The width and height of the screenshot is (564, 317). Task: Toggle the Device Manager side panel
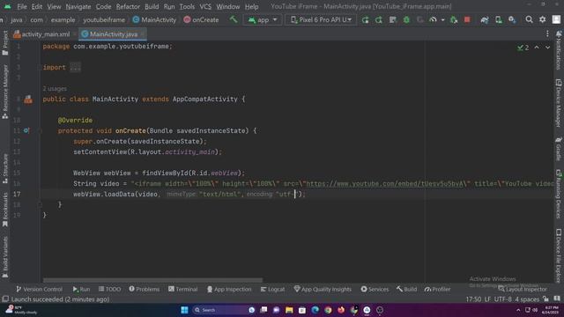tap(559, 103)
